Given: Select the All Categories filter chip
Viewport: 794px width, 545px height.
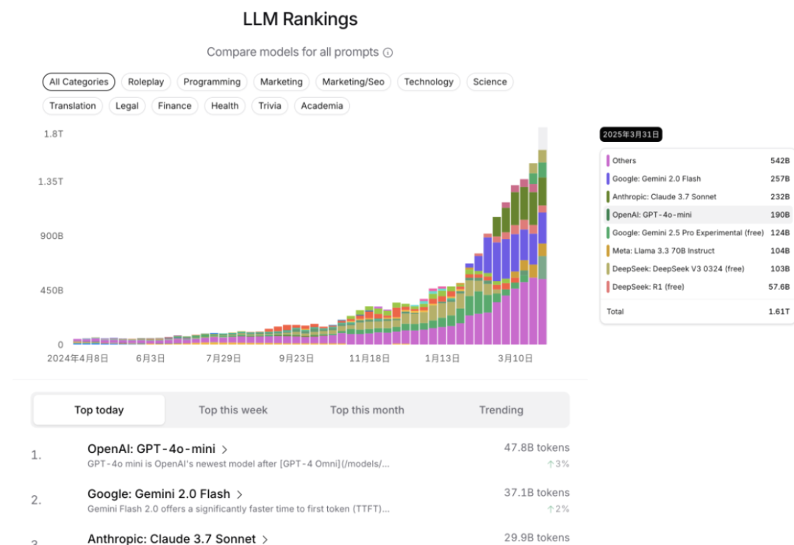Looking at the screenshot, I should pyautogui.click(x=79, y=82).
